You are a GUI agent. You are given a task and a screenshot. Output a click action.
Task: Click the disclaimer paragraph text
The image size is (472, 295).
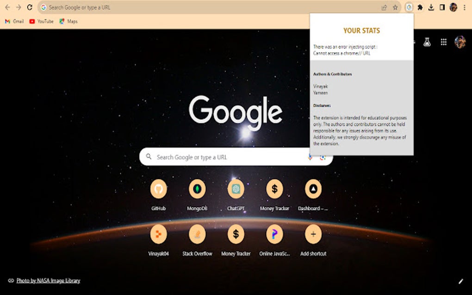pyautogui.click(x=360, y=131)
